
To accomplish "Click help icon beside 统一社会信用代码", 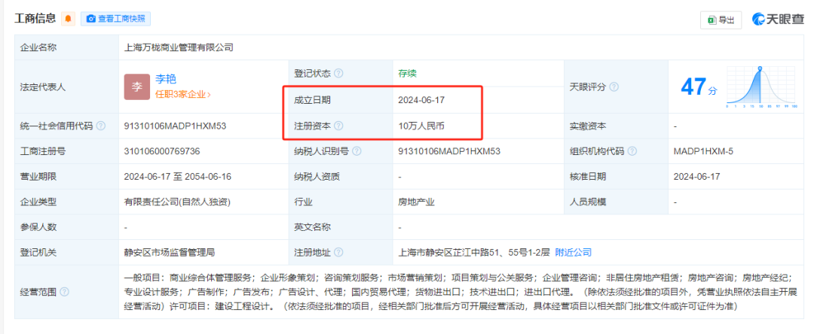I will click(101, 126).
